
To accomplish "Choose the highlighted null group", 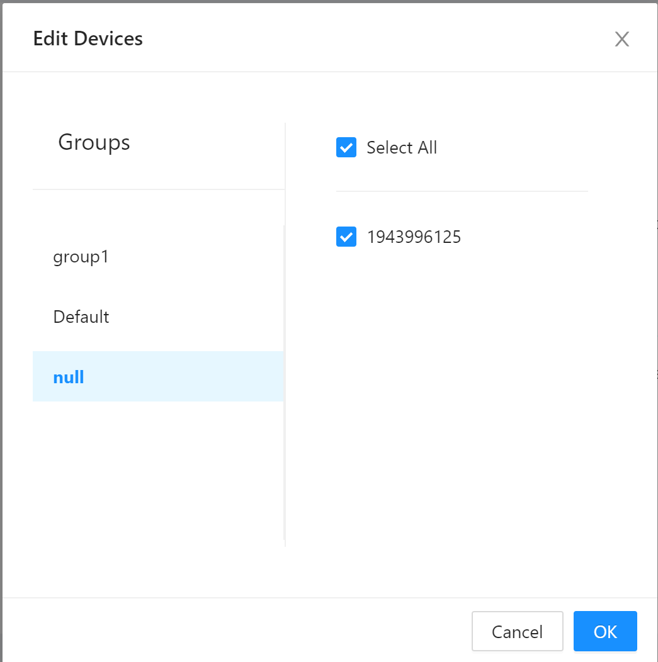I will click(69, 377).
